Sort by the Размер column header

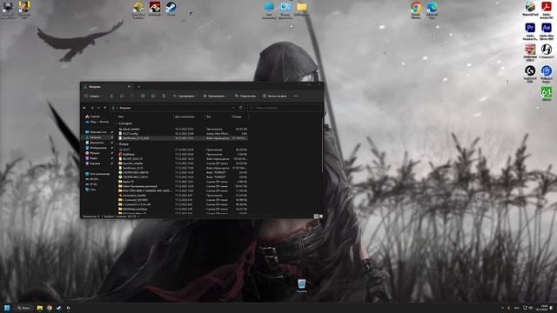[237, 117]
